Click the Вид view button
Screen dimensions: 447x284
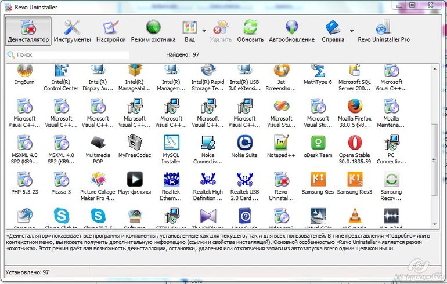[190, 31]
